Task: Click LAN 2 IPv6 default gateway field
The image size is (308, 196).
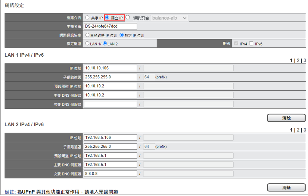Action: [x=189, y=156]
